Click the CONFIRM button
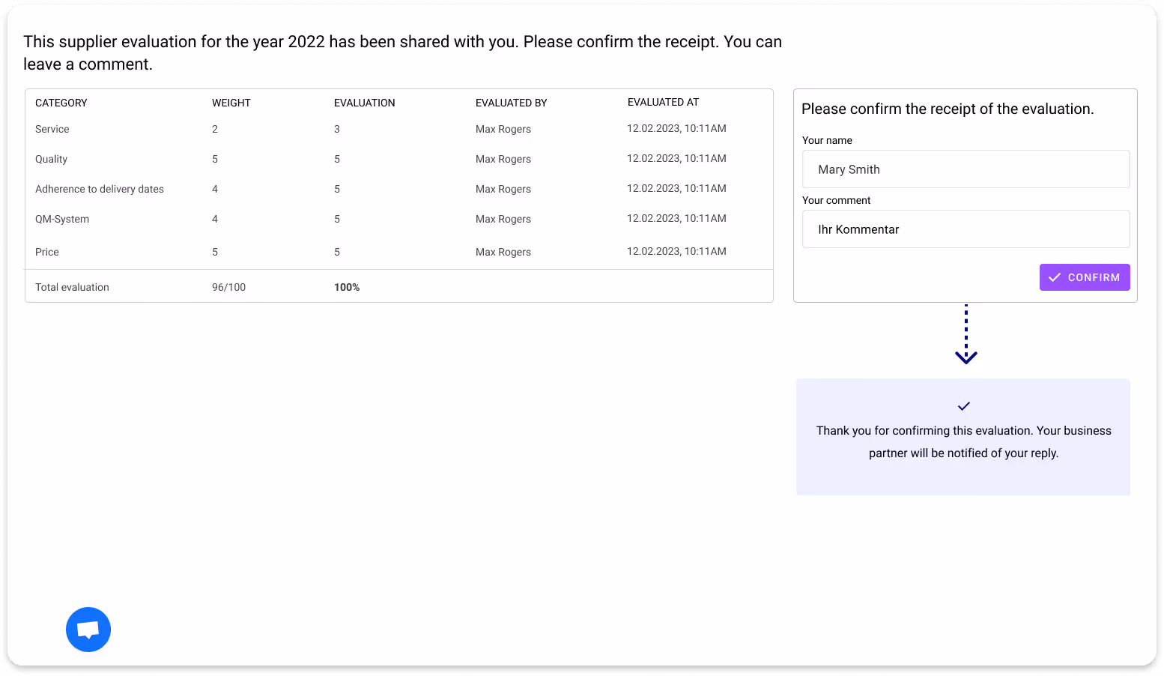This screenshot has width=1164, height=676. coord(1085,277)
